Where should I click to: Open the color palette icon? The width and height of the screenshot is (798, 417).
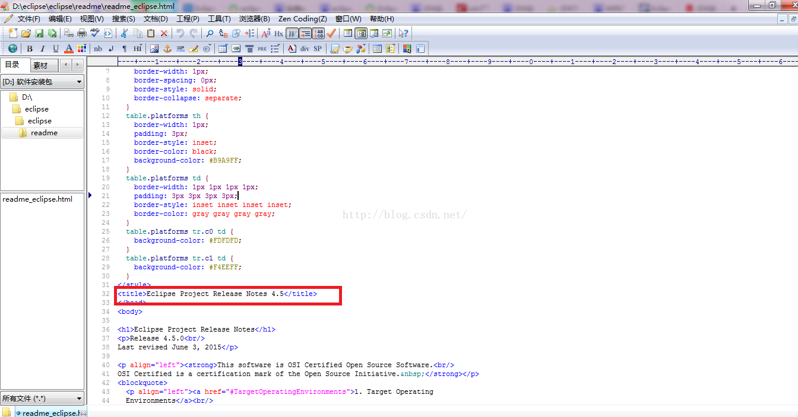pyautogui.click(x=82, y=49)
